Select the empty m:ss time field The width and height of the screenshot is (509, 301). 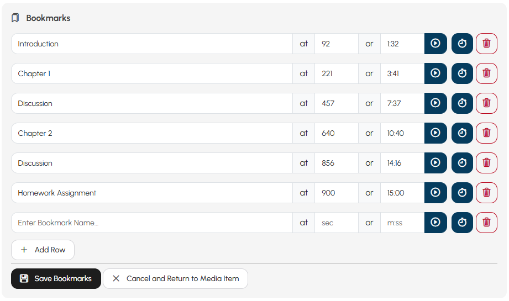[x=402, y=223]
